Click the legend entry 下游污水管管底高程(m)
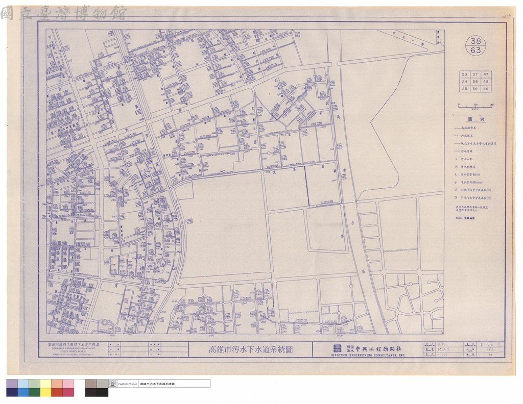This screenshot has height=404, width=523. 476,198
